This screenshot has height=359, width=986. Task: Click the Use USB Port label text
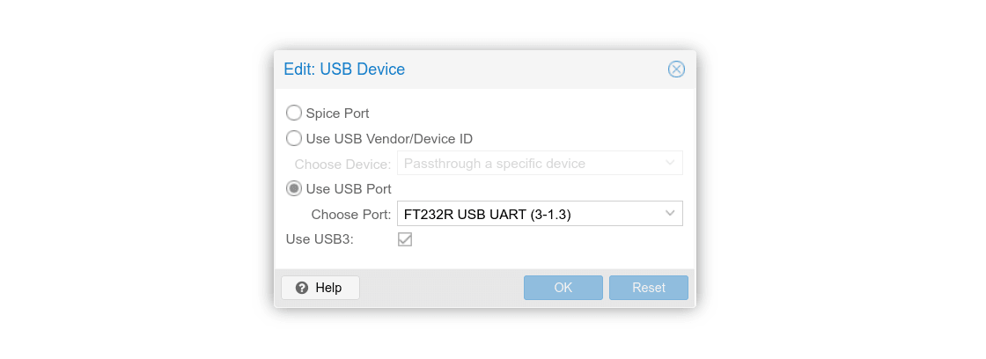(349, 188)
